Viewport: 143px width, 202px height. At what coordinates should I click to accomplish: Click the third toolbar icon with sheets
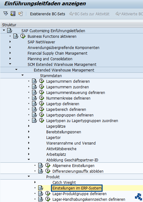[x=21, y=13]
